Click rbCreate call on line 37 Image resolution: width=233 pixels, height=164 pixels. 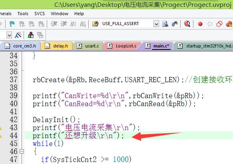click(x=49, y=80)
